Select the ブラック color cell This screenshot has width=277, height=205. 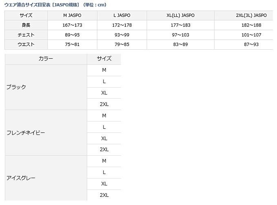pos(16,87)
